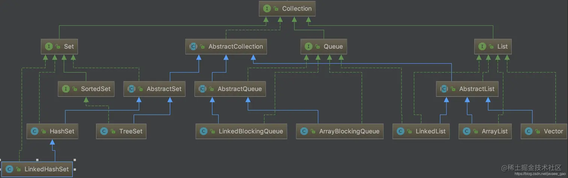
Task: Click the HashSet class node
Action: [53, 131]
